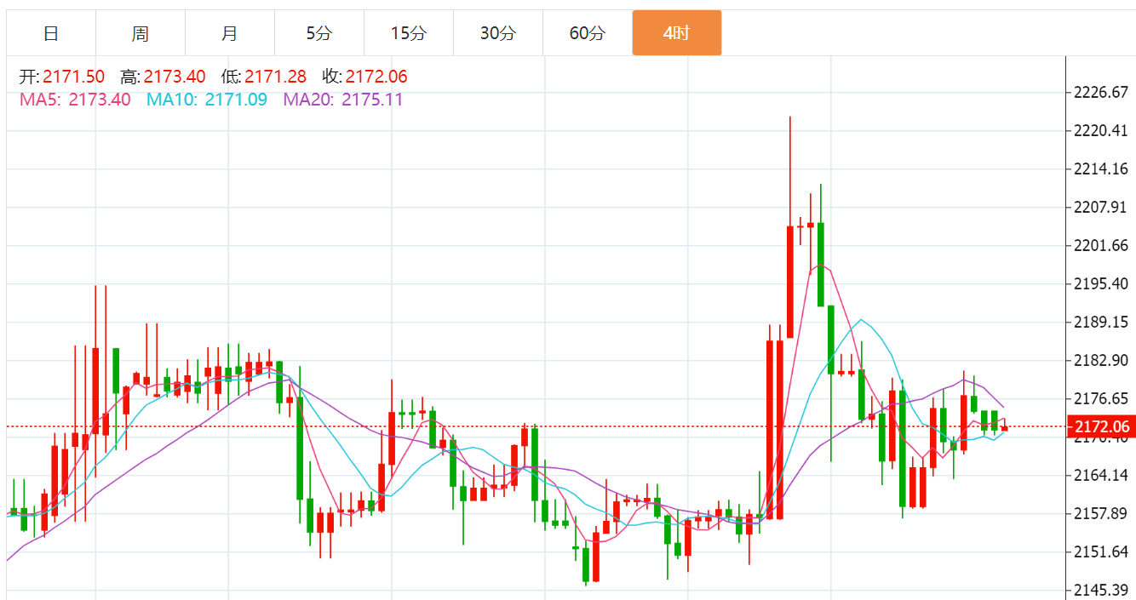Screen dimensions: 1136x600
Task: Choose the 30分 interval tab
Action: click(x=498, y=33)
